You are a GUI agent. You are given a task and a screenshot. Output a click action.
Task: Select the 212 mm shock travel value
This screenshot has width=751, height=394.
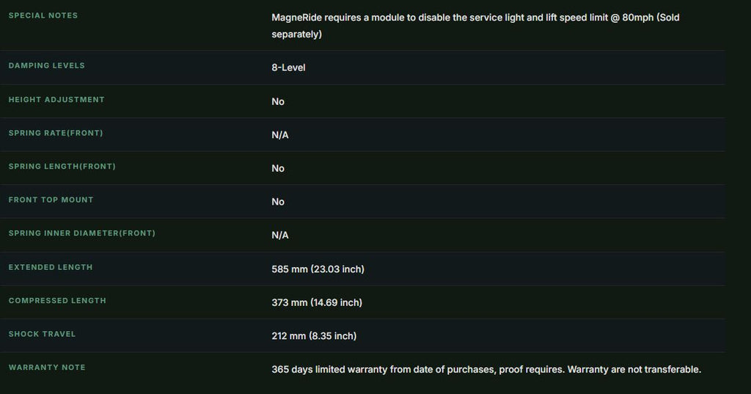click(314, 336)
